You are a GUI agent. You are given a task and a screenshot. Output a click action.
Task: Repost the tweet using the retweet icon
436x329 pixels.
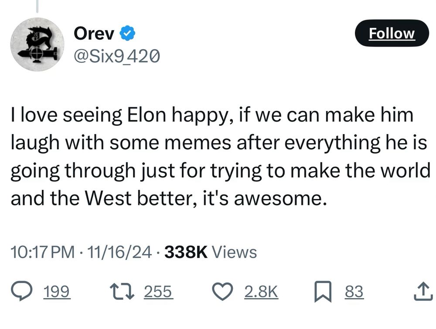119,292
